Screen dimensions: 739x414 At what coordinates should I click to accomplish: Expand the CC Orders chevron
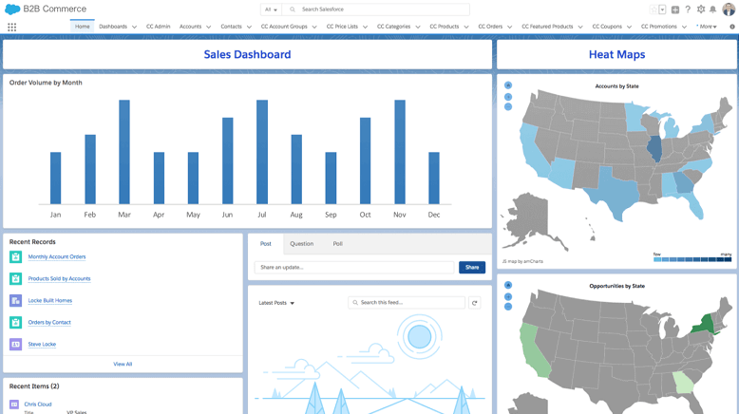(509, 27)
